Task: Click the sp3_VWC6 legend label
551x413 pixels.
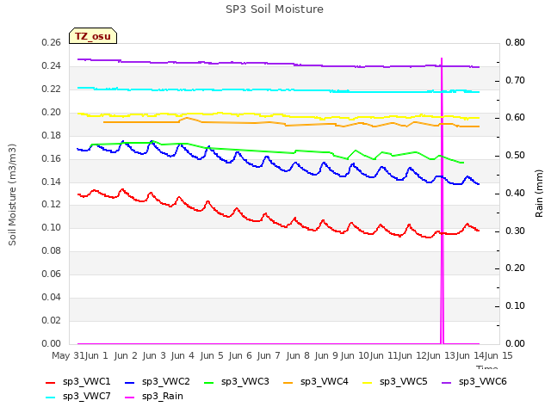Action: pyautogui.click(x=482, y=381)
